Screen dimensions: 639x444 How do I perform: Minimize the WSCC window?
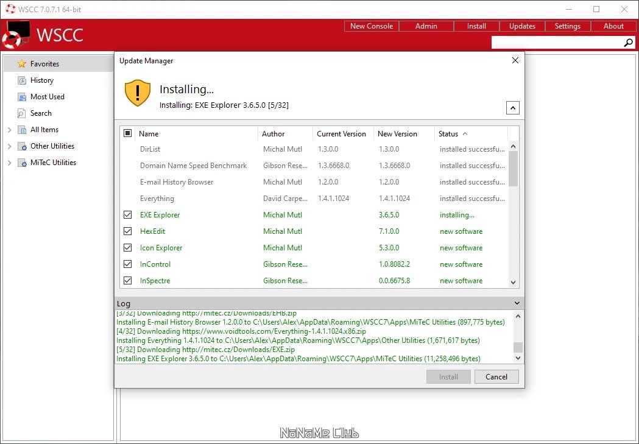(570, 9)
